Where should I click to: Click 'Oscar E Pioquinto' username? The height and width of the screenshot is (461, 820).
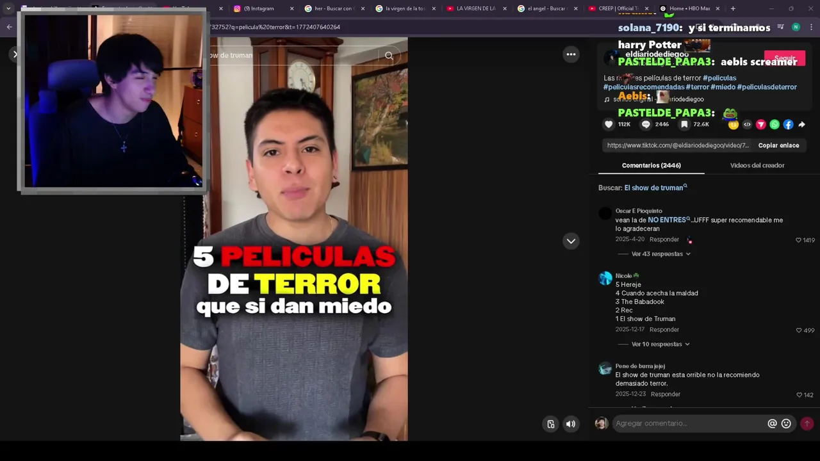click(639, 211)
